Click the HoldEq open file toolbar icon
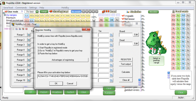Image resolution: width=196 pixels, height=101 pixels. (17, 29)
